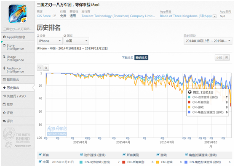Click CN-游戏 yellow color swatch in legend
This screenshot has height=167, width=235.
click(158, 162)
